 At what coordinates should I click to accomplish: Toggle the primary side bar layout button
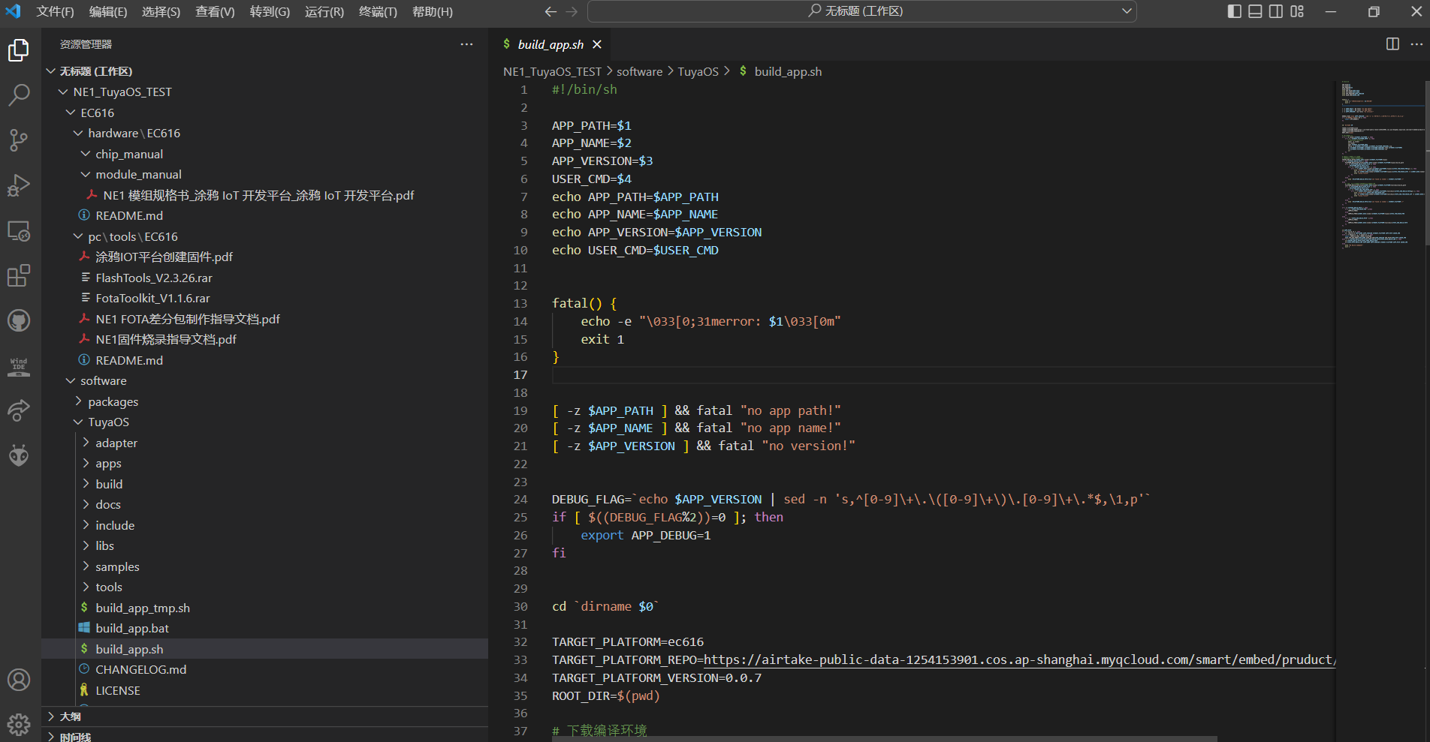(x=1234, y=11)
